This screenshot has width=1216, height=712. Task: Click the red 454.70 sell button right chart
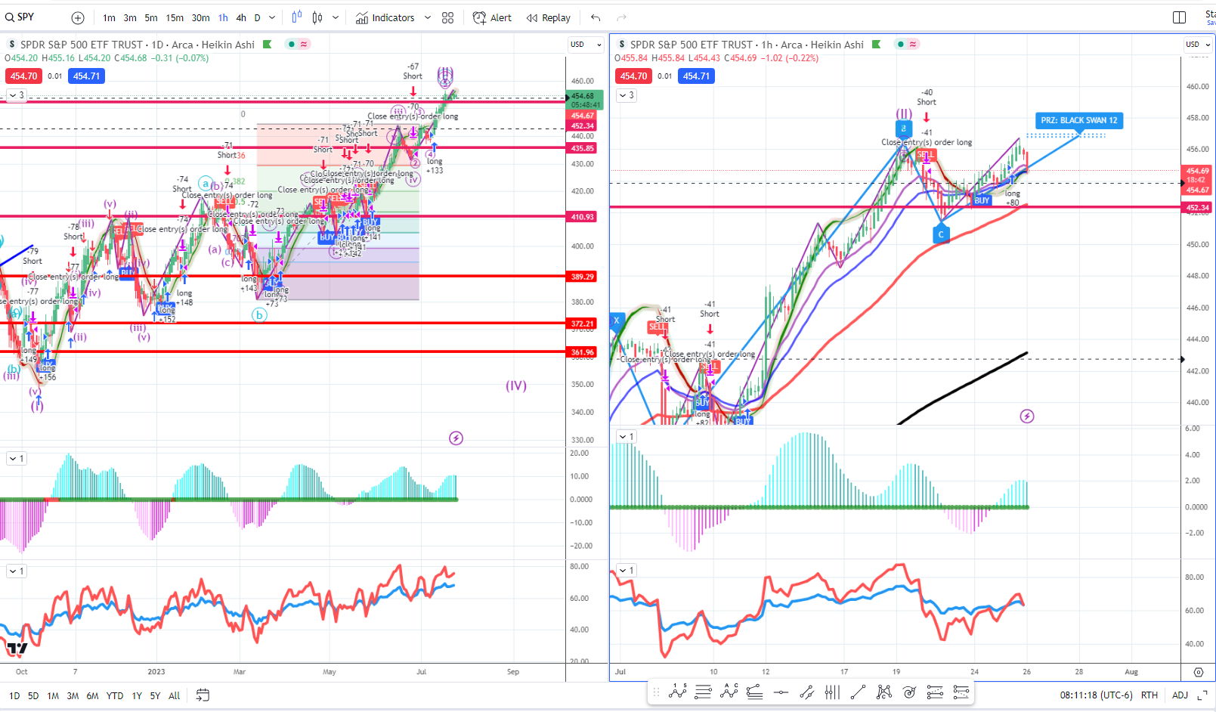tap(633, 76)
